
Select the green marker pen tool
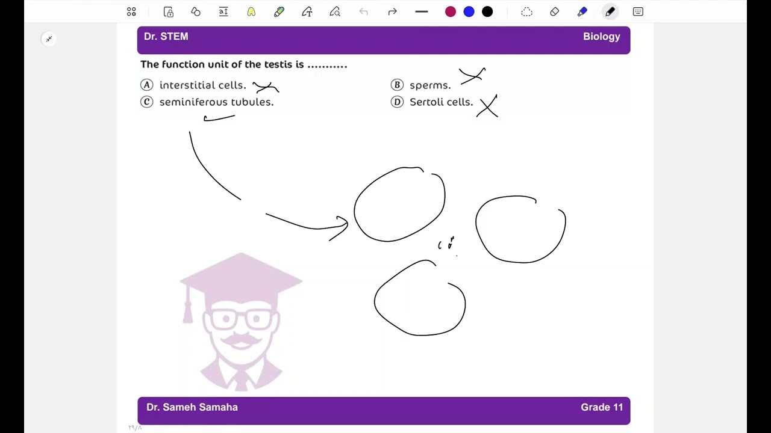point(279,11)
